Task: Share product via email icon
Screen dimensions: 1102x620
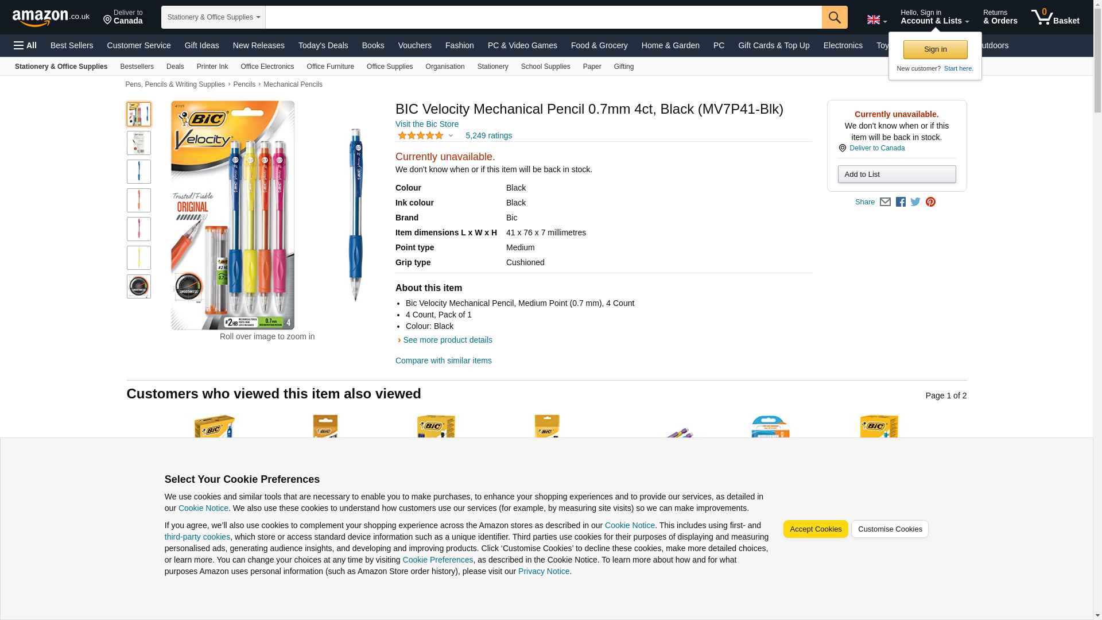Action: click(885, 202)
